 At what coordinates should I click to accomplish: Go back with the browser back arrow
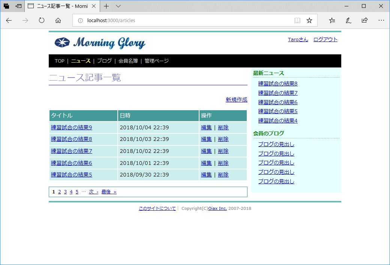(x=9, y=20)
